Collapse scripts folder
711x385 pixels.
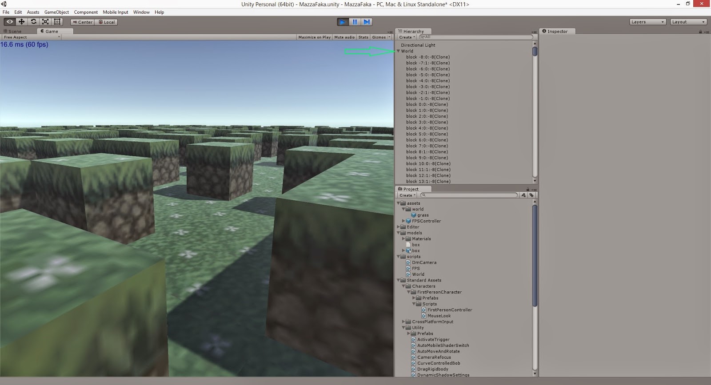pyautogui.click(x=399, y=257)
